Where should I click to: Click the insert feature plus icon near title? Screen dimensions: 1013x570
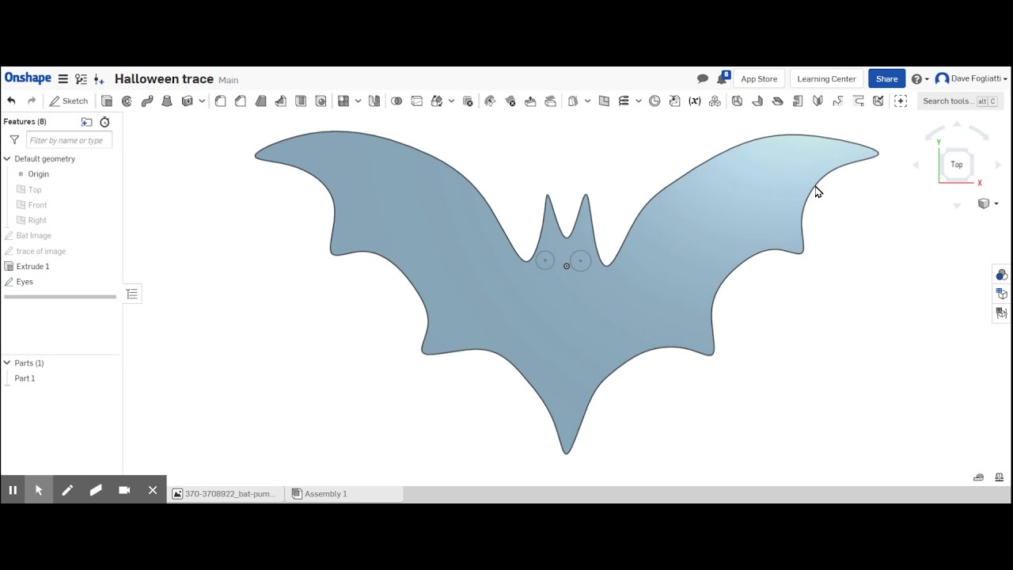tap(99, 79)
